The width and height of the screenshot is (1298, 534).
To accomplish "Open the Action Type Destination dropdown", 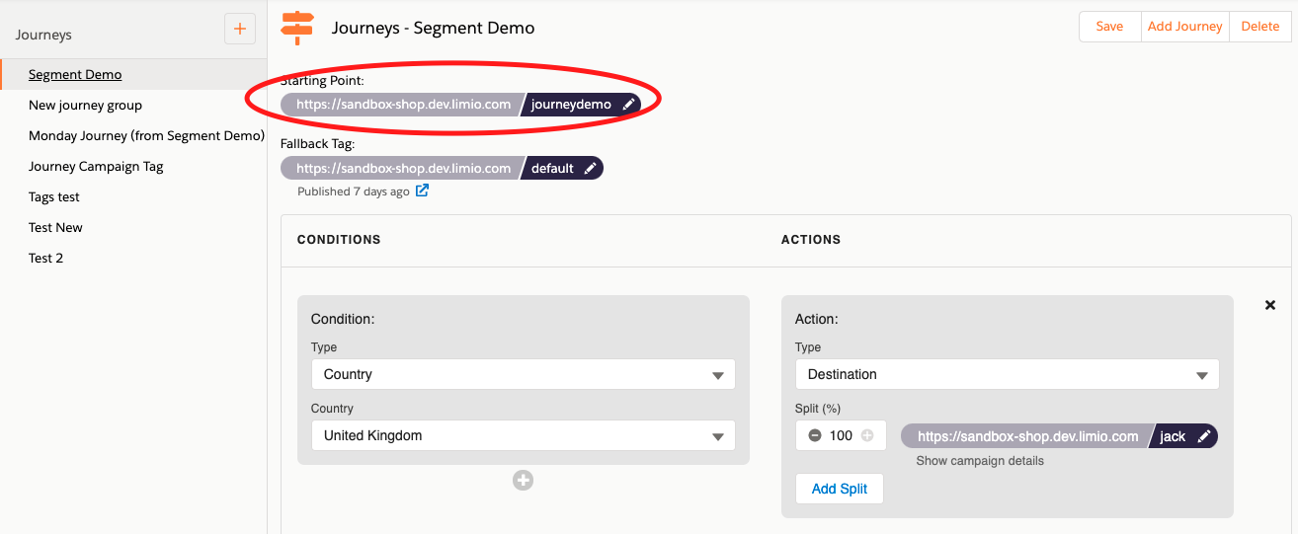I will (1008, 374).
